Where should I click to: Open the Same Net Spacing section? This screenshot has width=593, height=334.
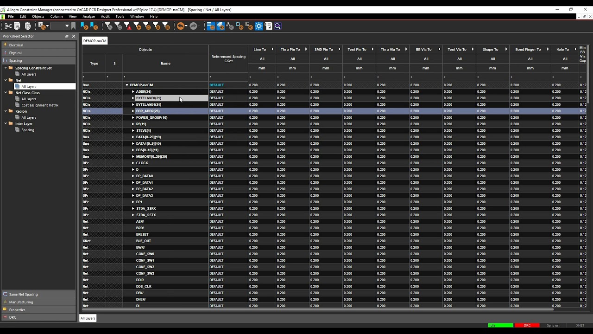point(38,294)
